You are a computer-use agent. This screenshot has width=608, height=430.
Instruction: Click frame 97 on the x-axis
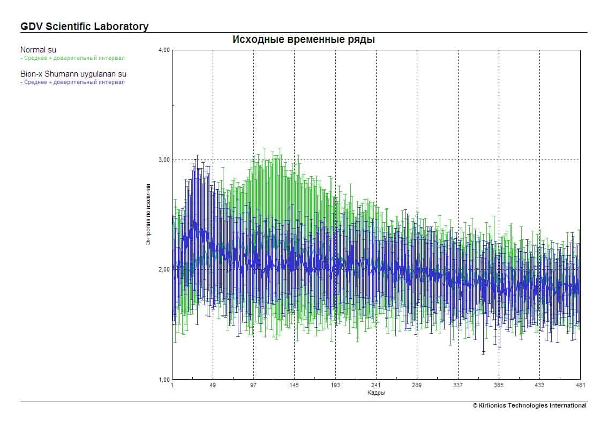click(253, 386)
